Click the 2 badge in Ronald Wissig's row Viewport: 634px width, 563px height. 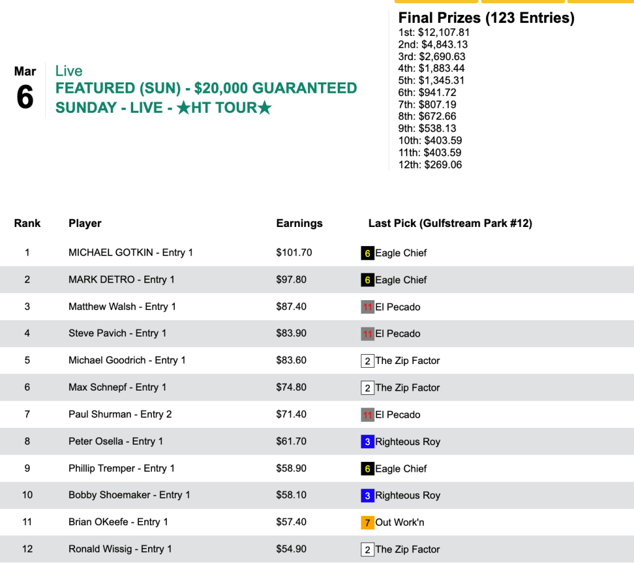(368, 549)
